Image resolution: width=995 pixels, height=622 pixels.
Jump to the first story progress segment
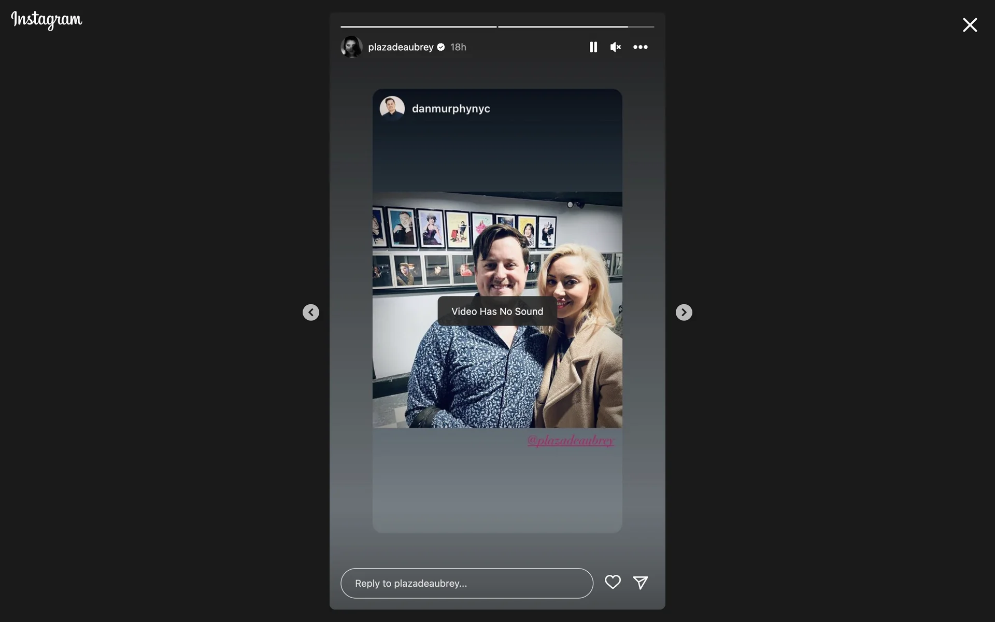coord(418,26)
